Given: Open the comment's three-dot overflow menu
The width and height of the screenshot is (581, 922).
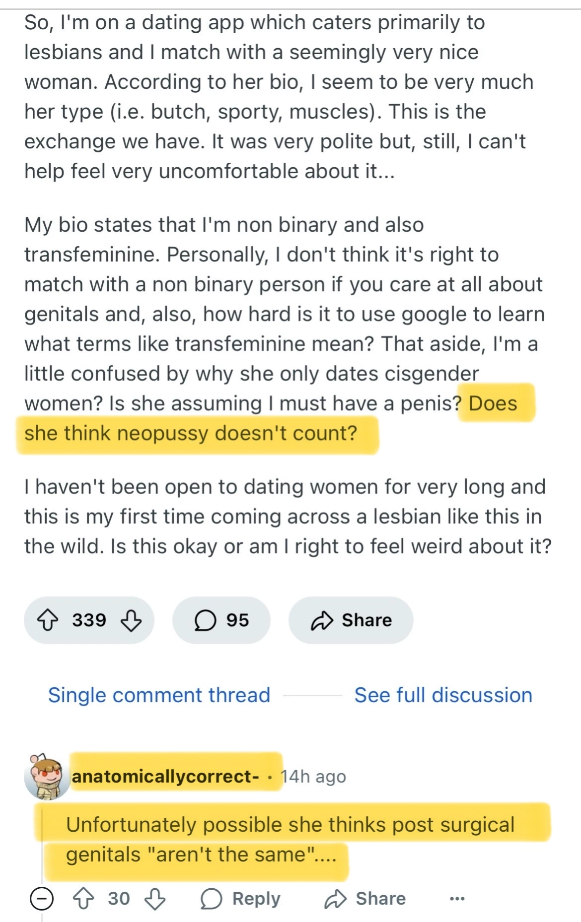Looking at the screenshot, I should coord(457,899).
